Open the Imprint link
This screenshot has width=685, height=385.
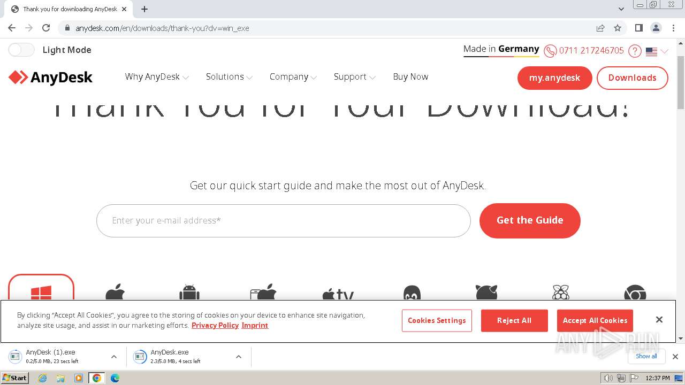pos(255,325)
